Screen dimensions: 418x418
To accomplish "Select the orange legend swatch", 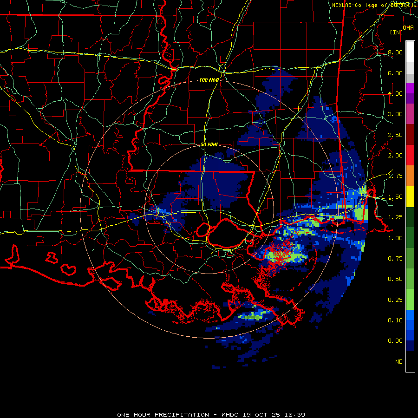I will [x=410, y=176].
